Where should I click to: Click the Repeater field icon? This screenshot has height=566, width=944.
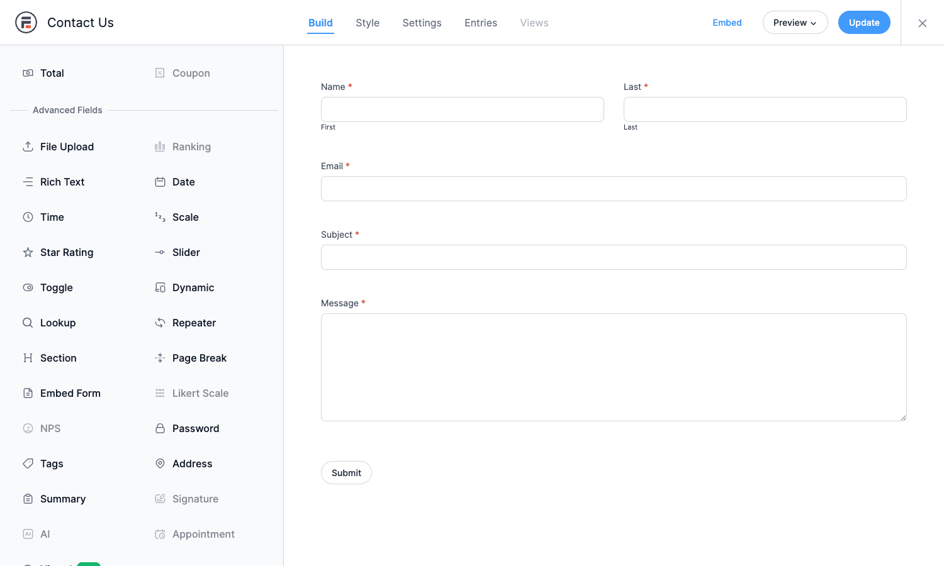coord(160,323)
